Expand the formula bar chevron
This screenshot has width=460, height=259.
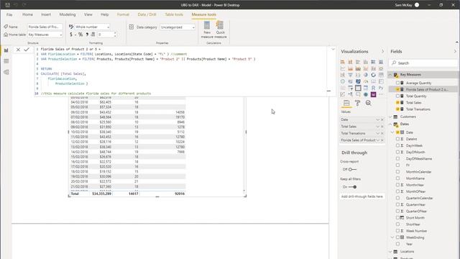tap(333, 50)
